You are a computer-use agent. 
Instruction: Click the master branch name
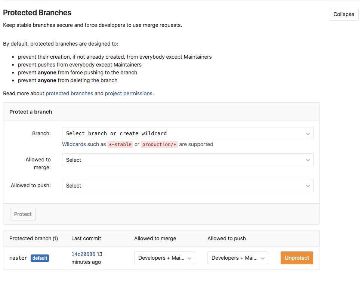pyautogui.click(x=18, y=258)
